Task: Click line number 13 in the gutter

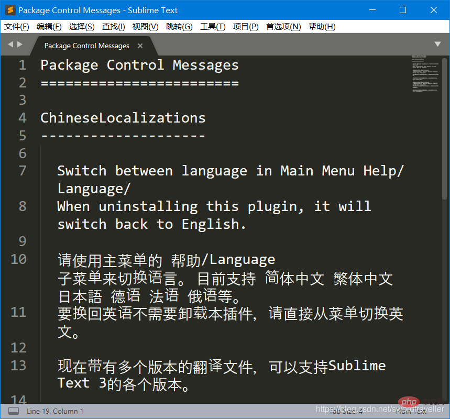Action: (x=19, y=366)
